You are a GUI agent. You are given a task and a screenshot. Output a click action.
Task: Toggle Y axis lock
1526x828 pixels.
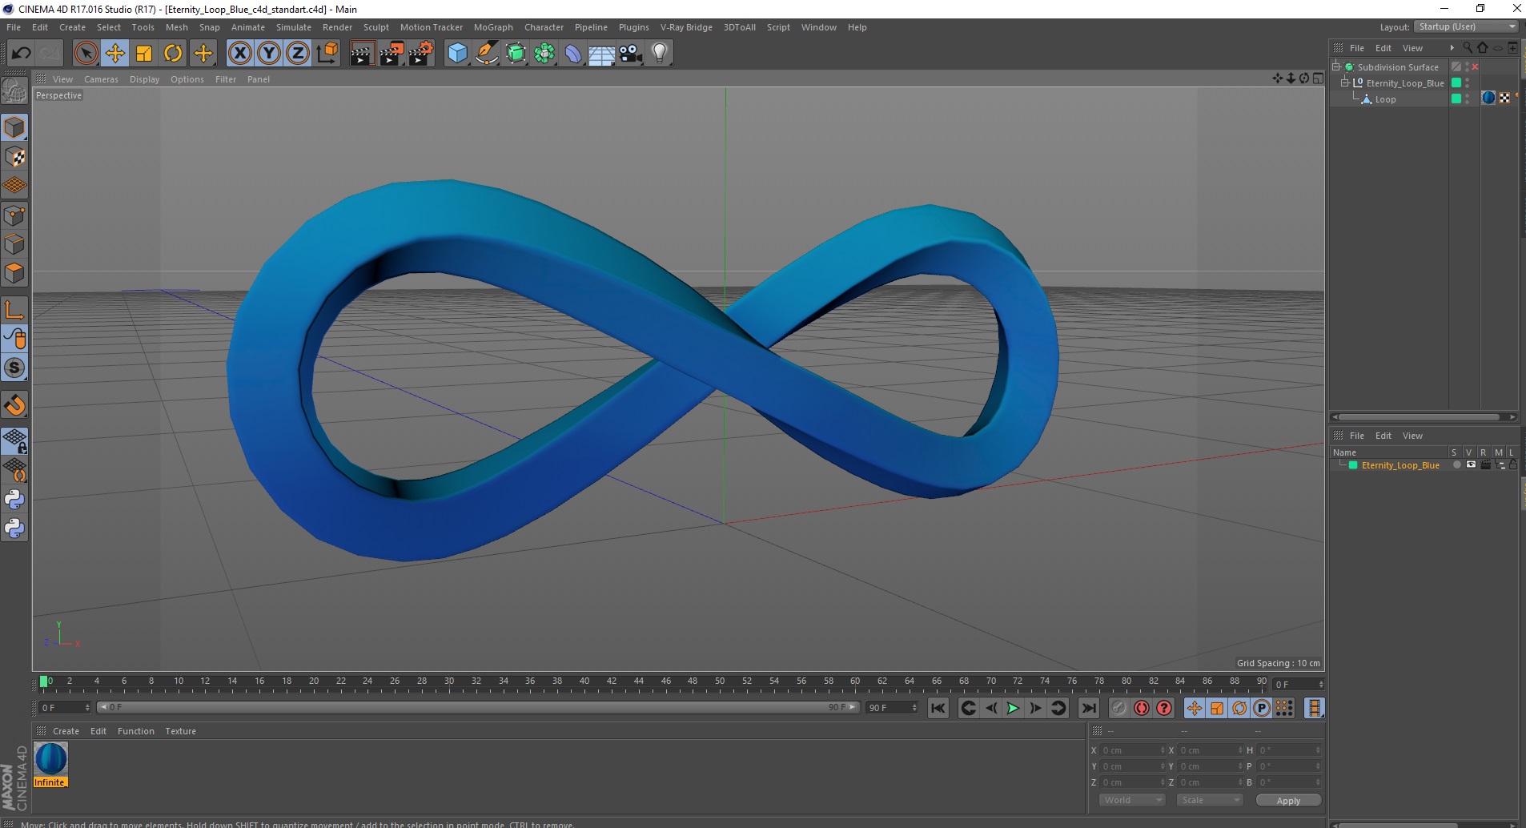point(269,54)
